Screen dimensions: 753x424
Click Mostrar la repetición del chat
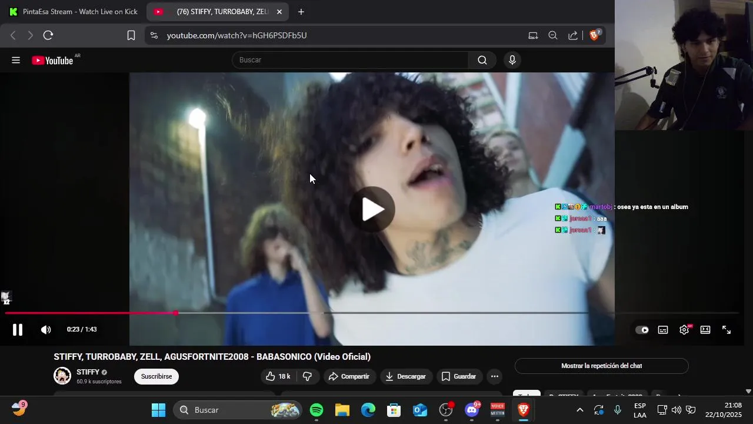[x=602, y=366]
